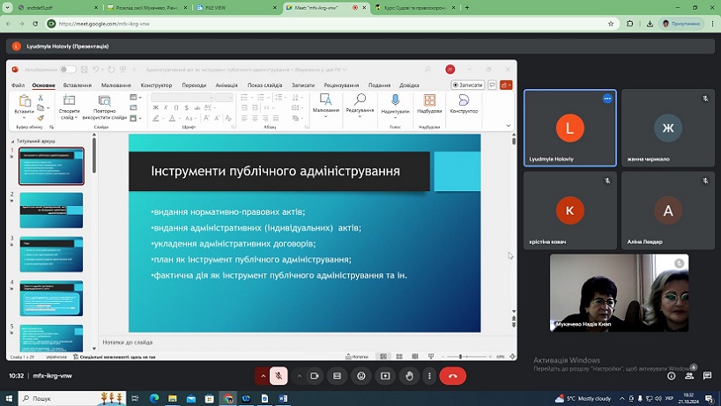This screenshot has width=721, height=406.
Task: Click Нотатки до слайда notes field
Action: click(x=303, y=343)
